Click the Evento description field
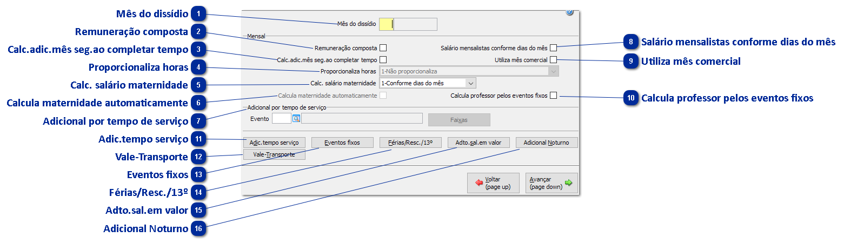The image size is (844, 244). point(362,119)
